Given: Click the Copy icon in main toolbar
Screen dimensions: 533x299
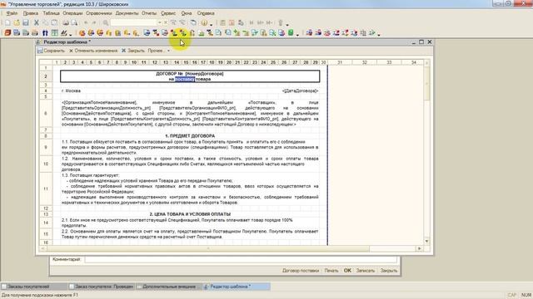Looking at the screenshot, I should 45,22.
